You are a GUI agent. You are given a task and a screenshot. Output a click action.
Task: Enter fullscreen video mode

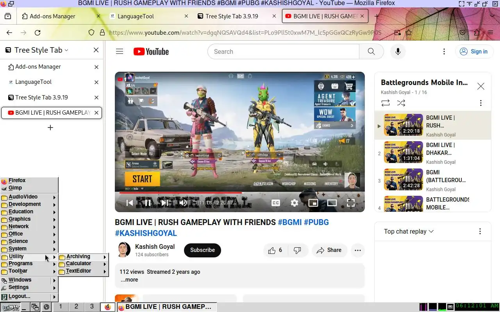[x=351, y=202]
